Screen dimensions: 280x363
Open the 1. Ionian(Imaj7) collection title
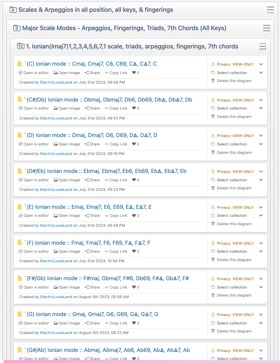(132, 46)
